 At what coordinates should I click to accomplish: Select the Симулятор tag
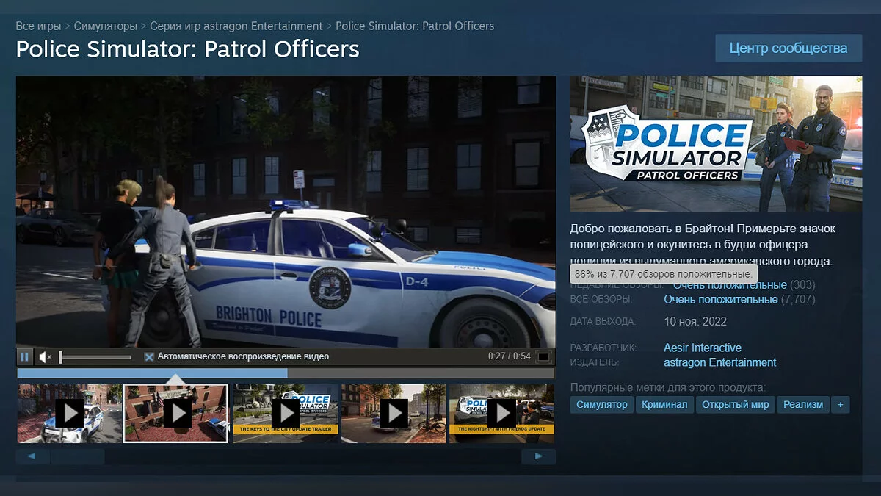pos(601,405)
